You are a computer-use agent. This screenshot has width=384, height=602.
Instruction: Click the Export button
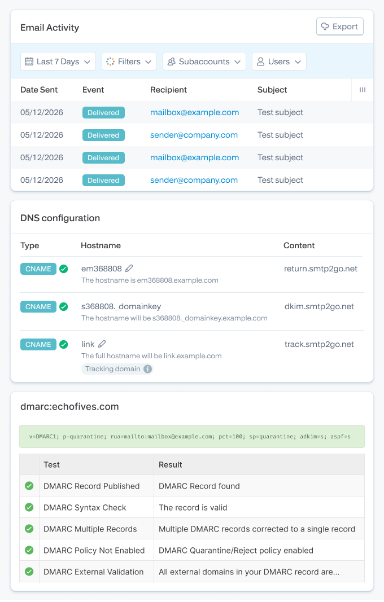(340, 27)
